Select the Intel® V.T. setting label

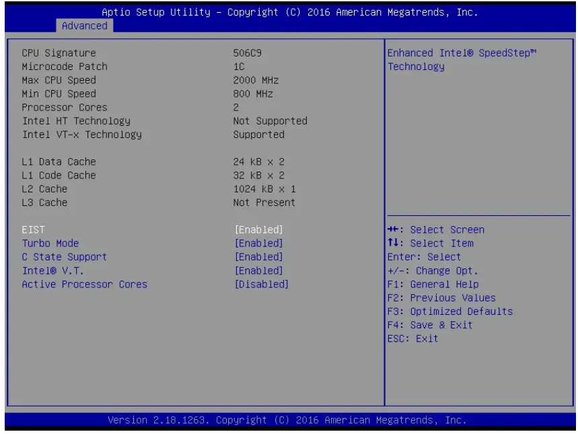tap(52, 270)
